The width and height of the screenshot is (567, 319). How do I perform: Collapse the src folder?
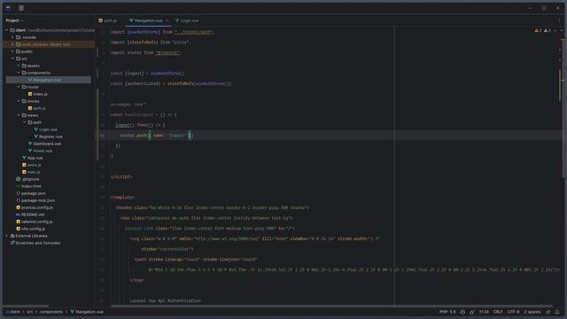(x=12, y=58)
